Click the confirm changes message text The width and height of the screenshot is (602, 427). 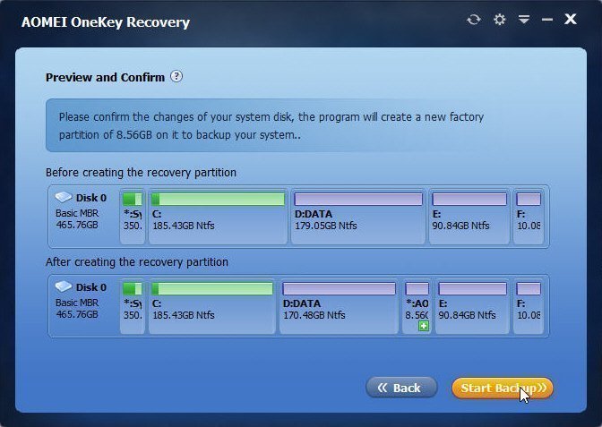(x=271, y=126)
